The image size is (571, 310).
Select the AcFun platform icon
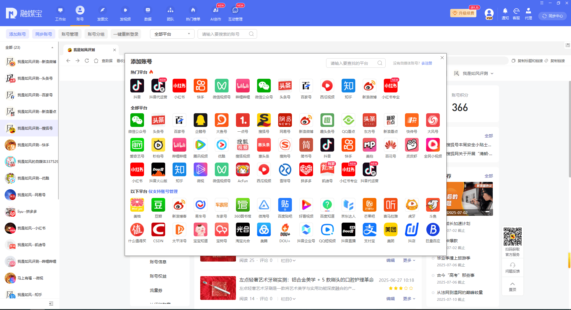[243, 170]
